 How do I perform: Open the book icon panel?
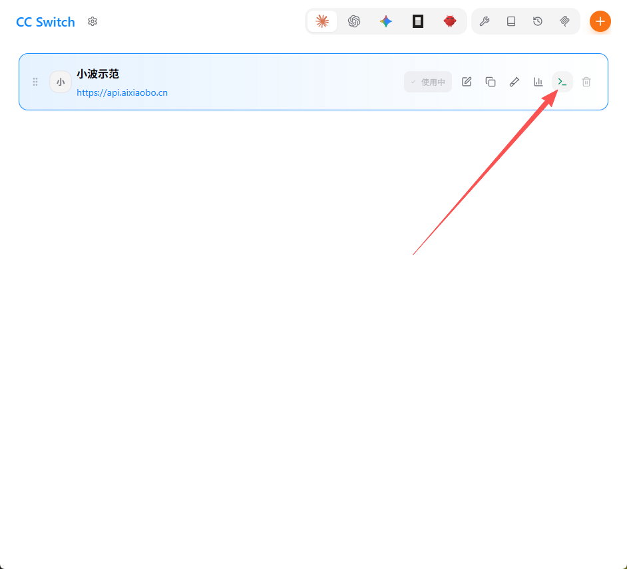[511, 21]
